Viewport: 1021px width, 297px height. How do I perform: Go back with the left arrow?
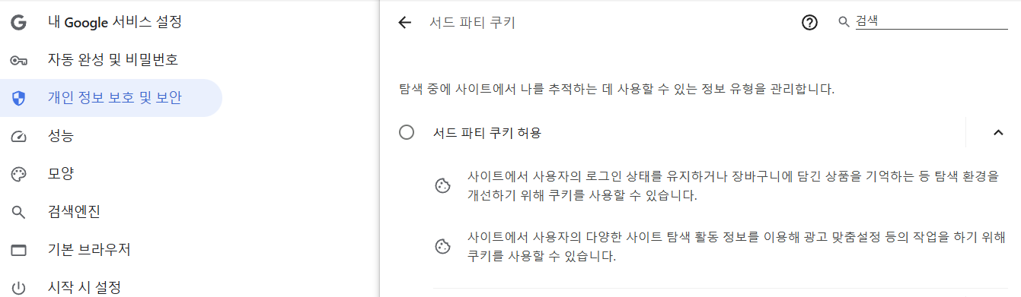(405, 23)
